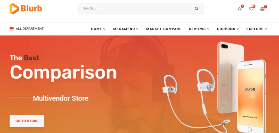Click the Multivendor Store text
Viewport: 279px width, 133px height.
61,98
